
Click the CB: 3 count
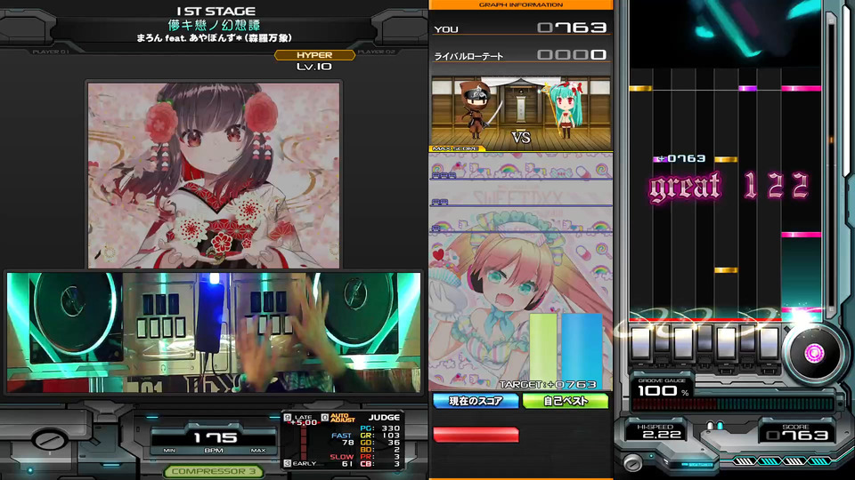coord(380,464)
